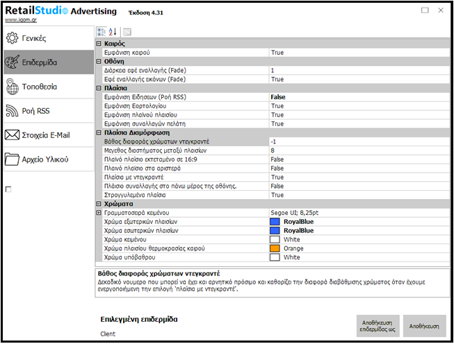Screen dimensions: 454x344
Task: Click the Orange weather temperature color swatch
Action: click(x=275, y=248)
